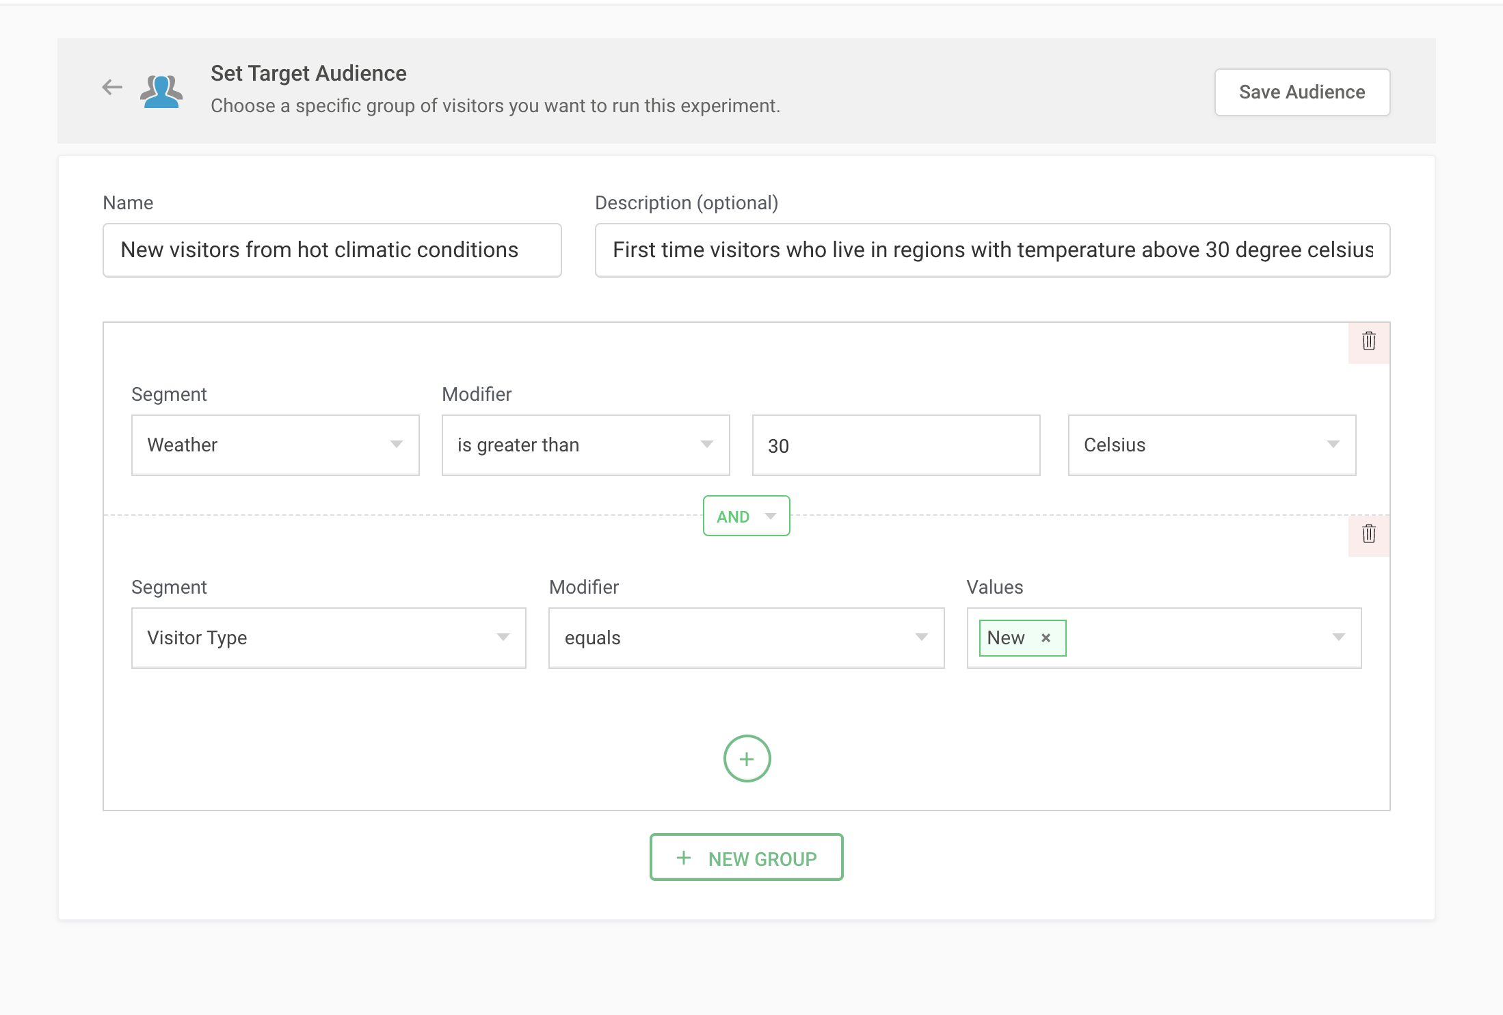Open the equals modifier dropdown
1503x1015 pixels.
(746, 638)
